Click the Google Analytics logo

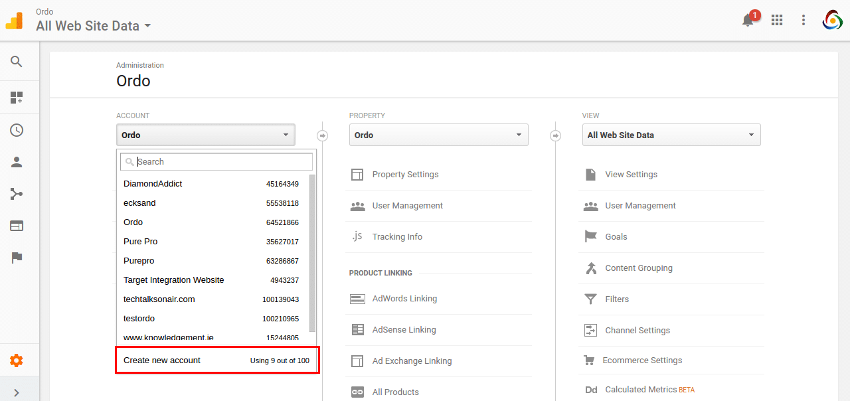[x=14, y=21]
